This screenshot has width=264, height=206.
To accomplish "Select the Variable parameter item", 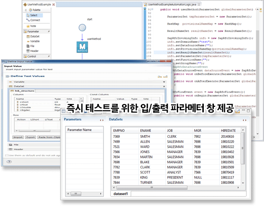I will (33, 41).
